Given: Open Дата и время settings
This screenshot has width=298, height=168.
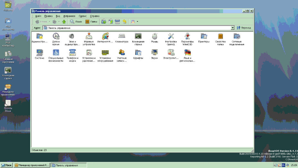Looking at the screenshot, I should [56, 39].
